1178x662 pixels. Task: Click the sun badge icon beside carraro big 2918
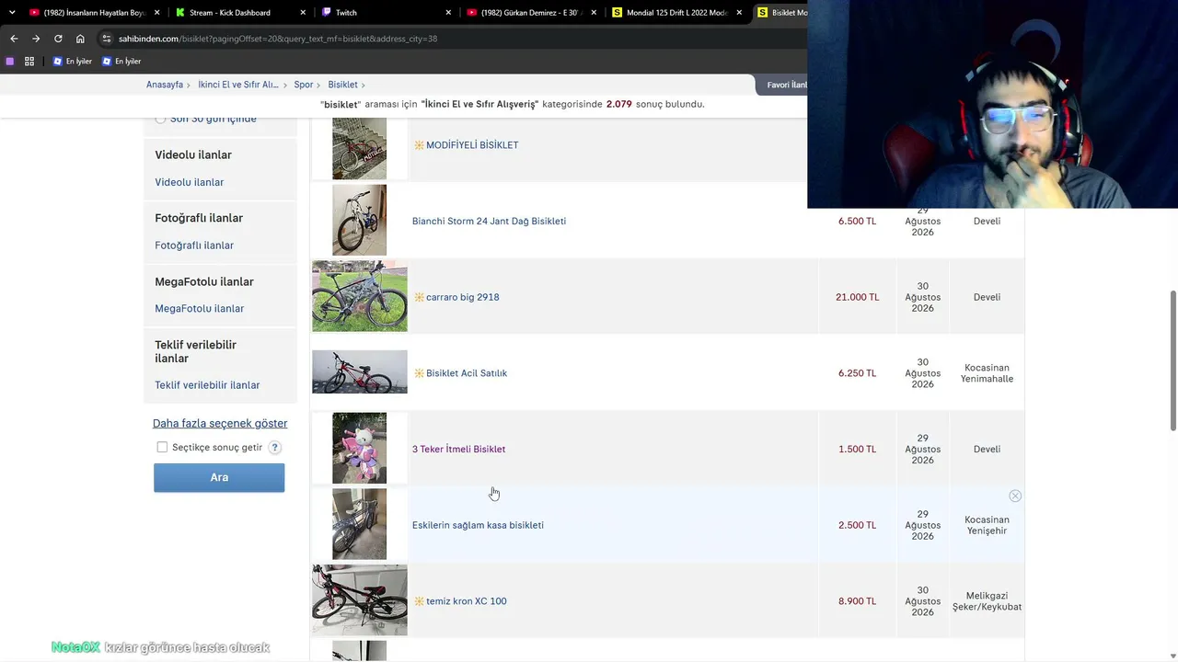click(419, 298)
